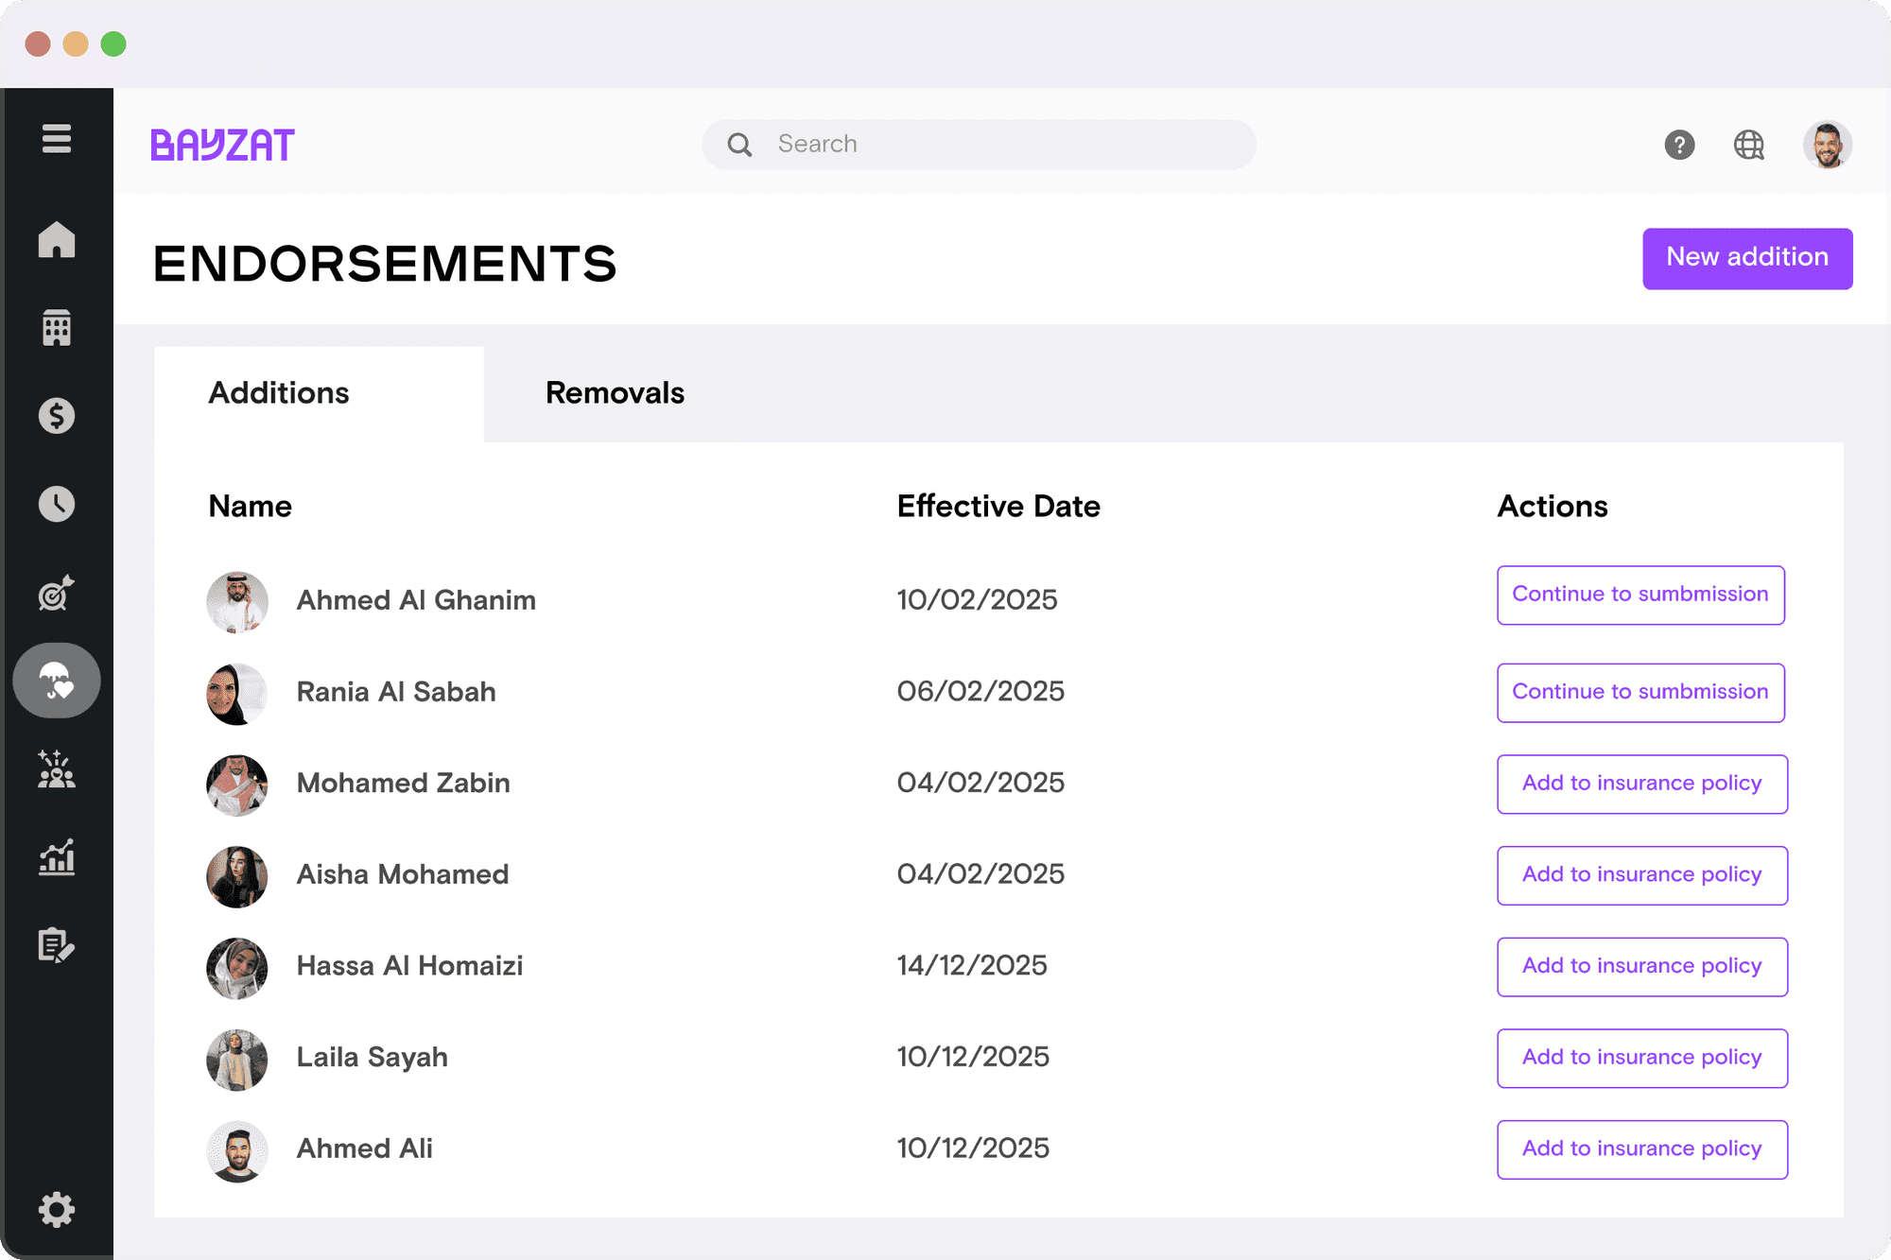Click the Search input field
This screenshot has width=1891, height=1260.
point(978,144)
